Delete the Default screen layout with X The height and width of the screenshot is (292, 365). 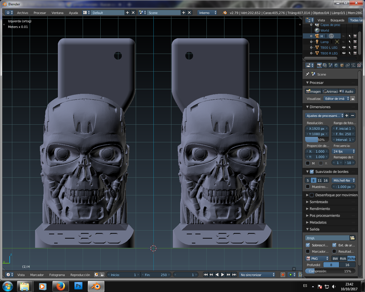[x=133, y=13]
